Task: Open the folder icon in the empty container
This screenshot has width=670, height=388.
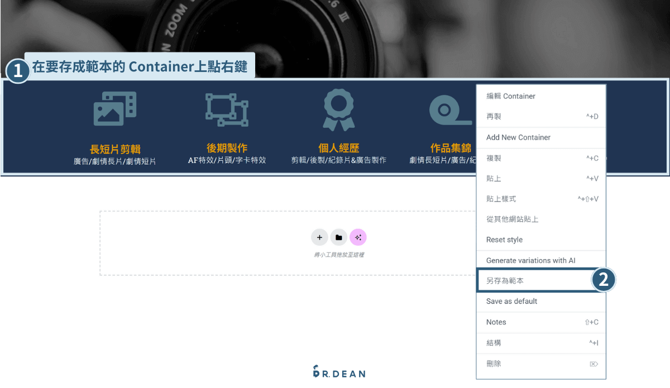Action: click(x=339, y=237)
